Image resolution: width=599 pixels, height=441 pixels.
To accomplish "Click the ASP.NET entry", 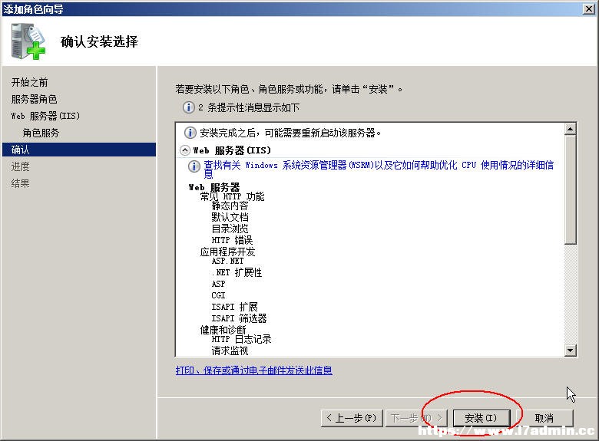I will 227,262.
